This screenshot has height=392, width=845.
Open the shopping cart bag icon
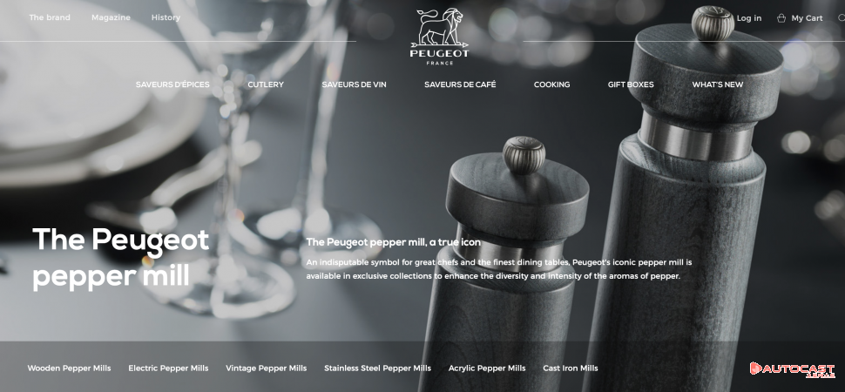[x=781, y=18]
